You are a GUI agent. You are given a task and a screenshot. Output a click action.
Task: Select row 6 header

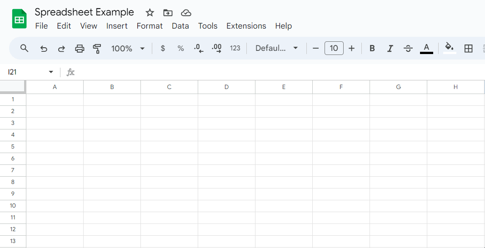point(13,159)
